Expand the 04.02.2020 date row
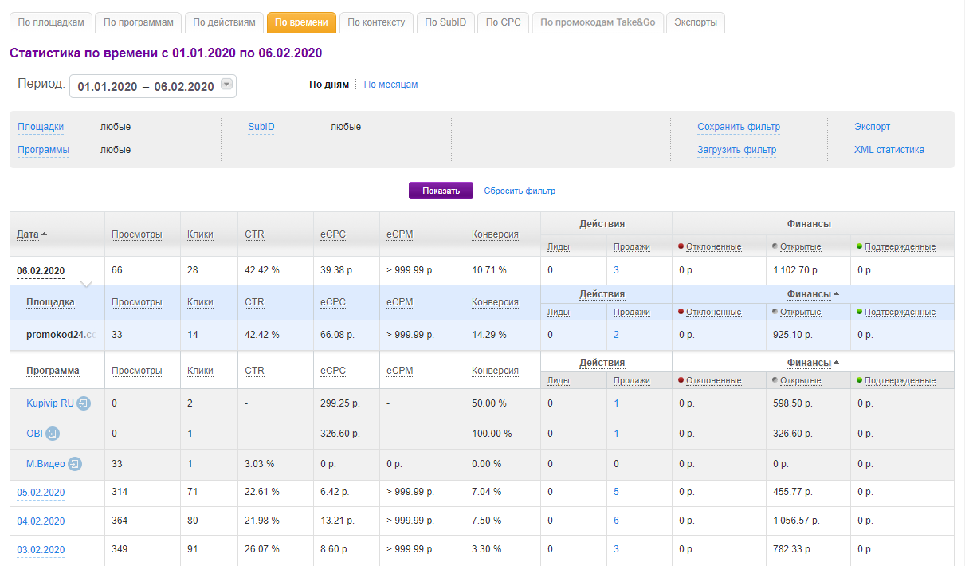Viewport: 965px width, 566px height. coord(41,521)
